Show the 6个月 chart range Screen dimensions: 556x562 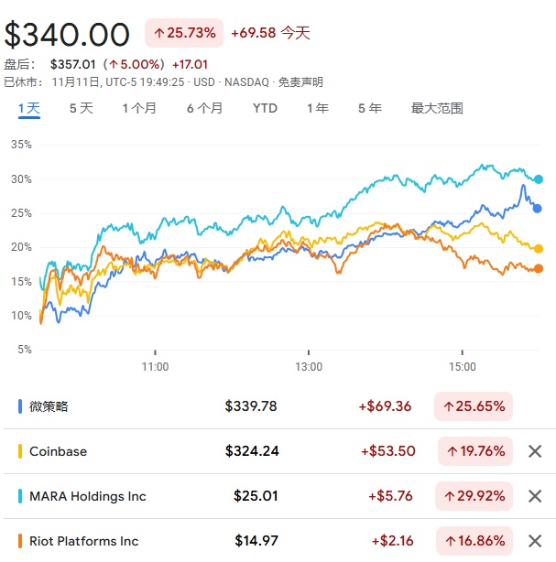(x=204, y=108)
